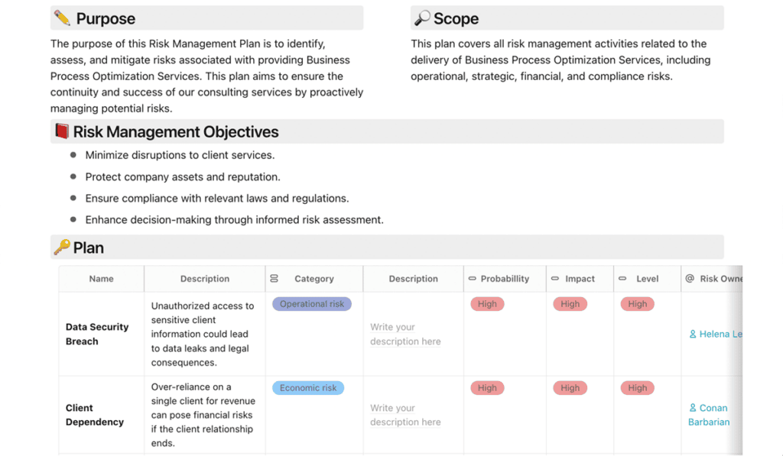Screen dimensions: 783x456
Task: Click description placeholder for Client Dependency
Action: pos(405,415)
